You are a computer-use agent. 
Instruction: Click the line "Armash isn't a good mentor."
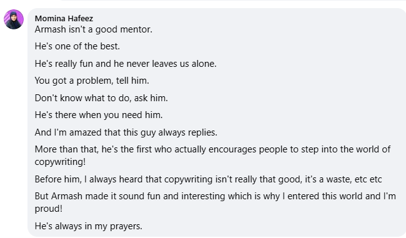[x=94, y=29]
